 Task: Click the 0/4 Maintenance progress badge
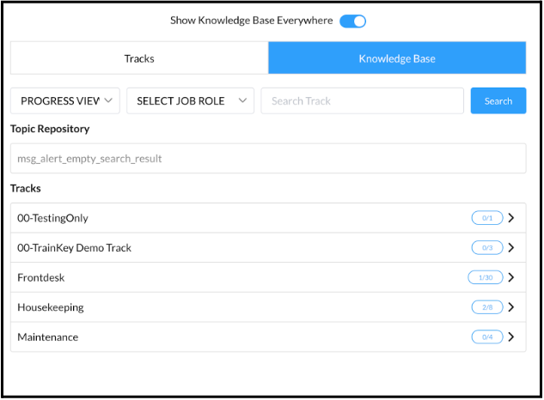[x=487, y=337]
